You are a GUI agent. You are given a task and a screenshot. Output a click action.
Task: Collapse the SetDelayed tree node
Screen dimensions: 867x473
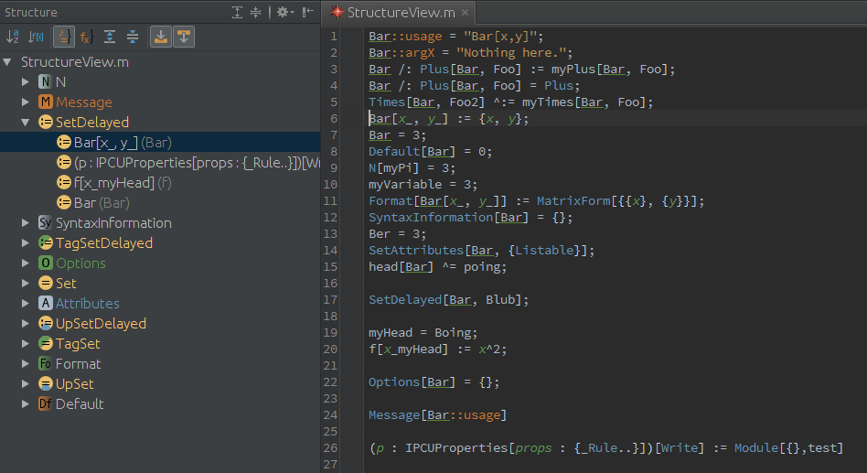pos(26,123)
